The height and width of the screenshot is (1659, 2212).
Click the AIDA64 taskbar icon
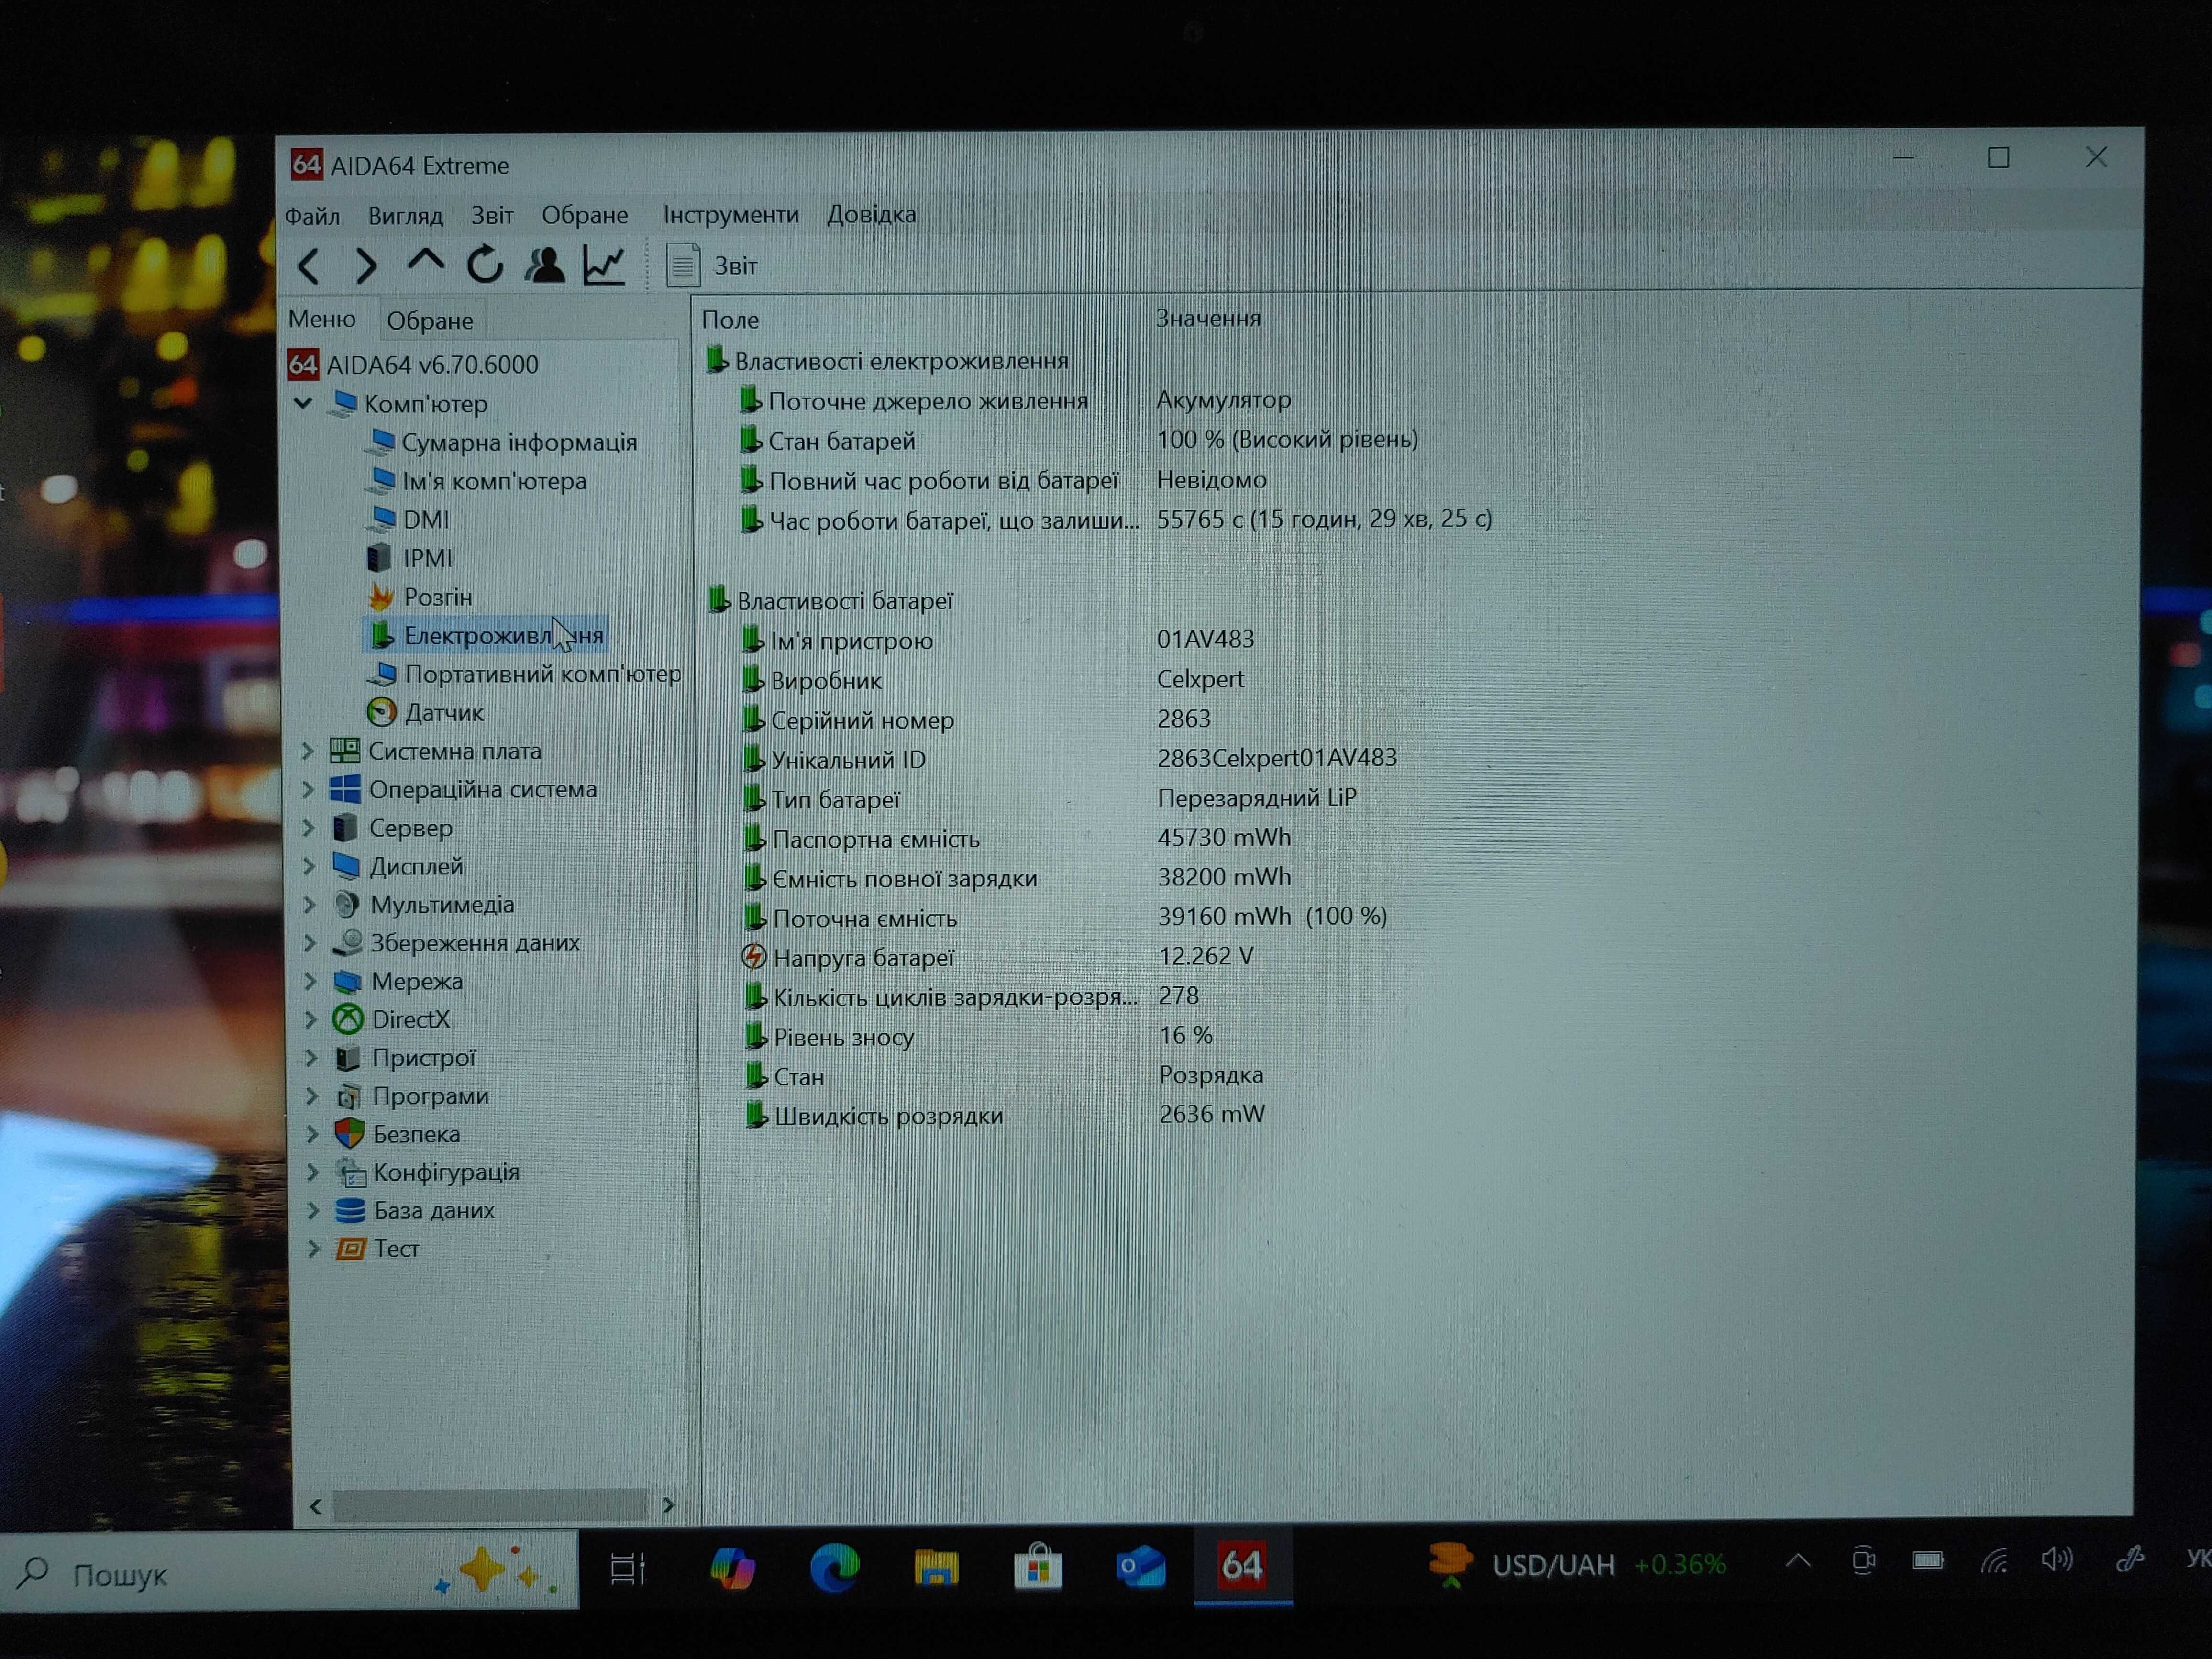[x=1243, y=1565]
